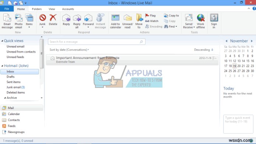Viewport: 256px width, 144px height.
Task: Click the Copy button
Action: [x=170, y=21]
